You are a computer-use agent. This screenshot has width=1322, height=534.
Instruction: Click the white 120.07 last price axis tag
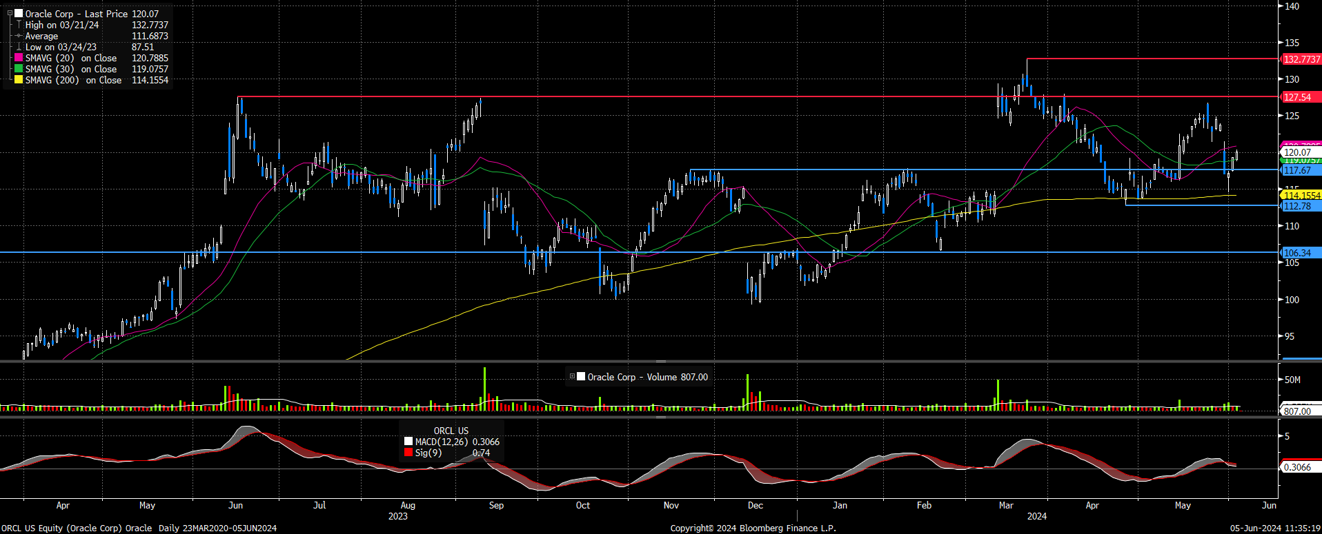(x=1301, y=152)
